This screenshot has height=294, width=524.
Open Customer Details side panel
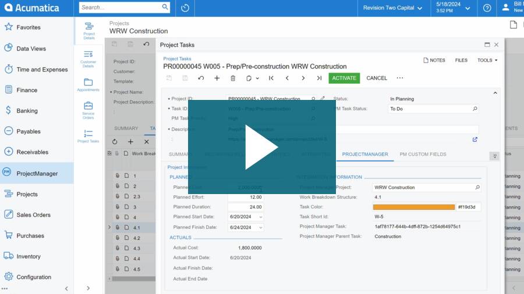point(88,59)
